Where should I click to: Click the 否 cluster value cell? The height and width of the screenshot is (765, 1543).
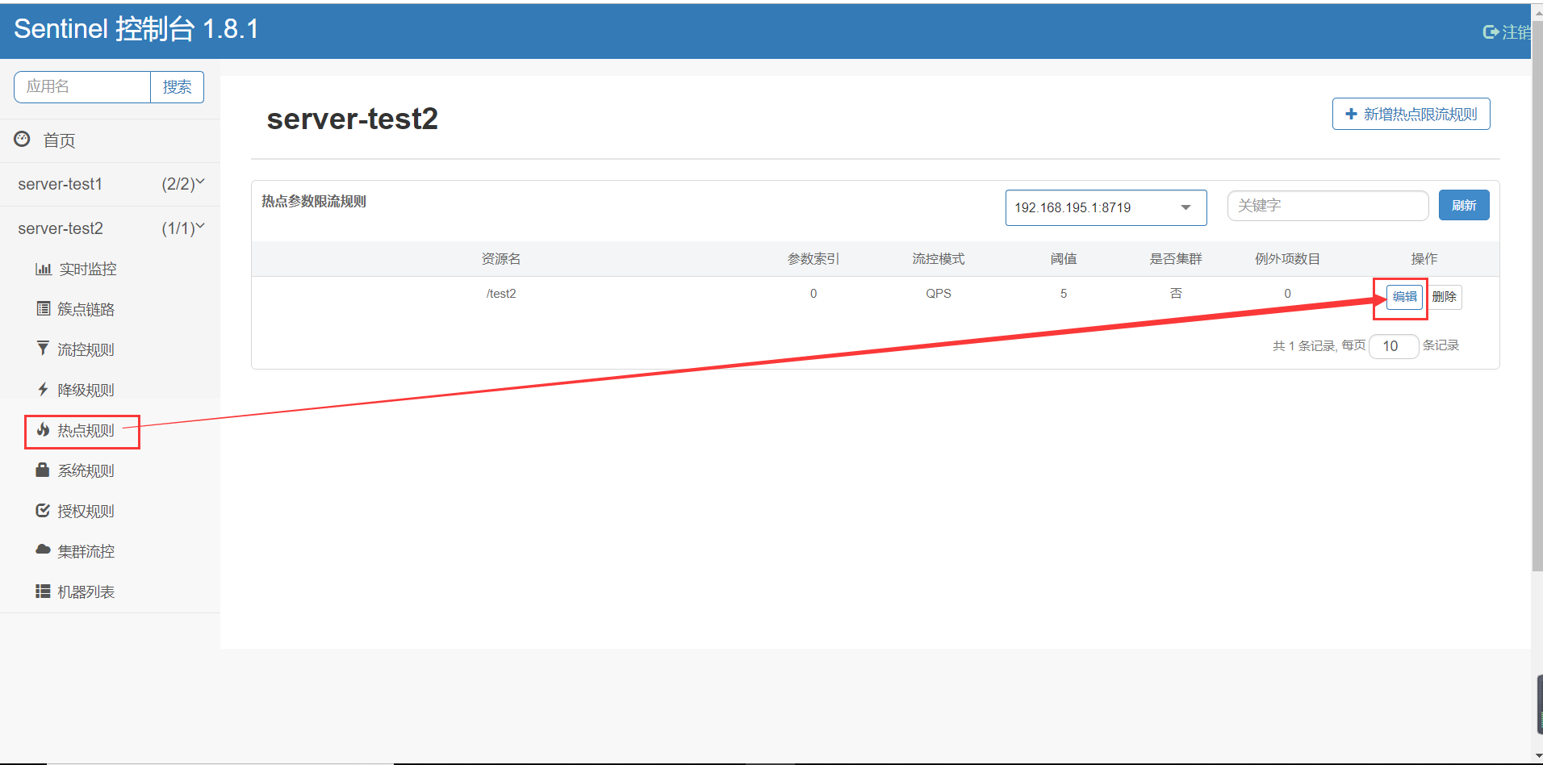pyautogui.click(x=1176, y=294)
